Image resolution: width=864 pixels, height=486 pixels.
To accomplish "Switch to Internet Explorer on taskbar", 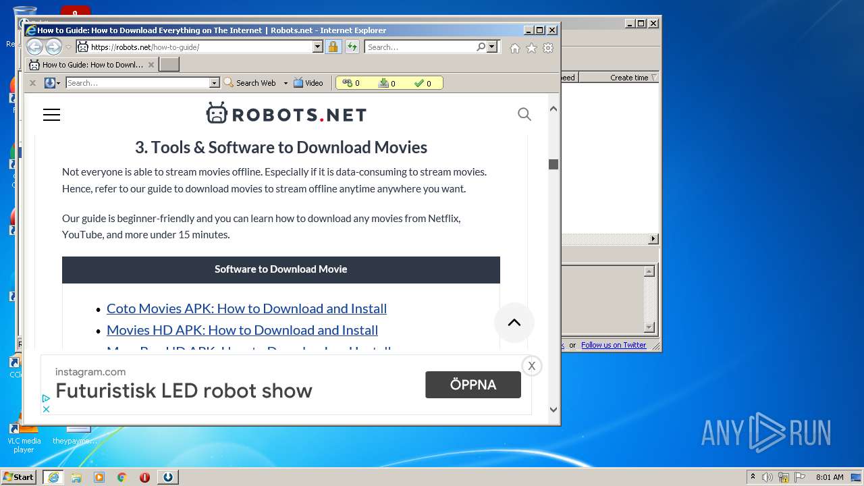I will tap(53, 477).
